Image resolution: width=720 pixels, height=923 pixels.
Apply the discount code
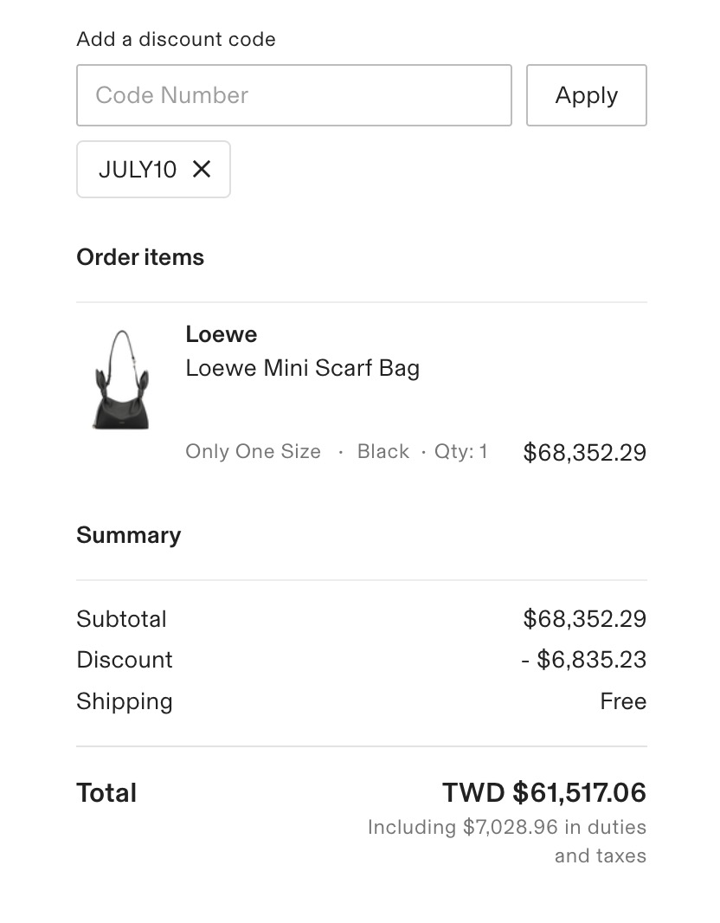[x=587, y=95]
